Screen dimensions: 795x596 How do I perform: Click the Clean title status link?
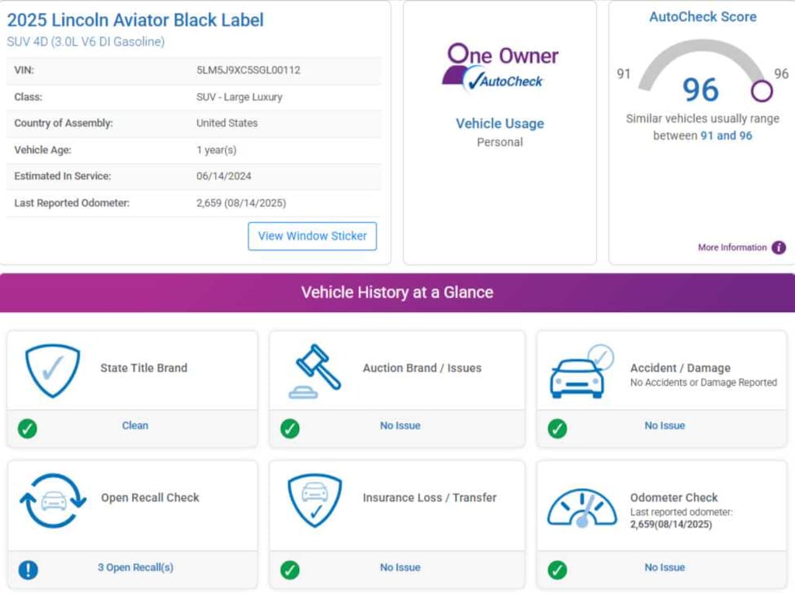coord(134,425)
